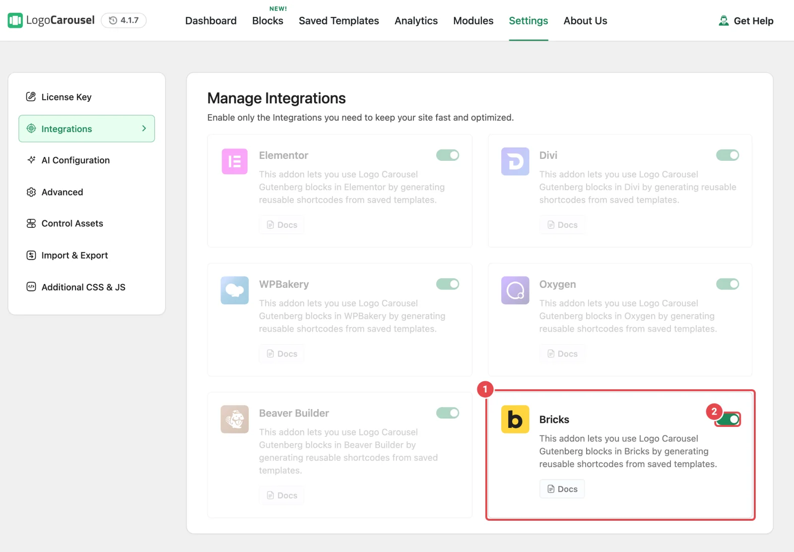This screenshot has height=552, width=794.
Task: Open the WPBakery Docs button
Action: pos(281,354)
